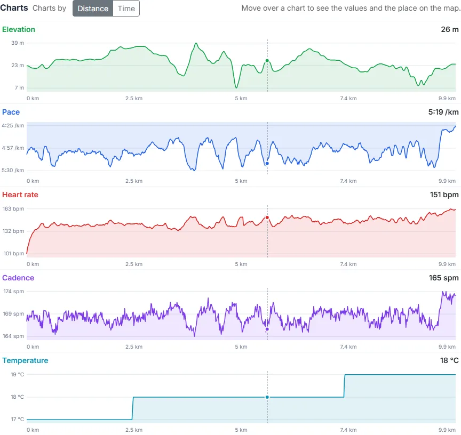
Task: Click the 5:30 /km pace axis label
Action: click(13, 171)
